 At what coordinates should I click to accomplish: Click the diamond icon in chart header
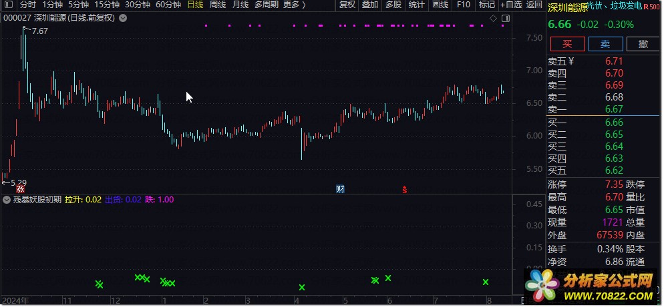[x=493, y=18]
